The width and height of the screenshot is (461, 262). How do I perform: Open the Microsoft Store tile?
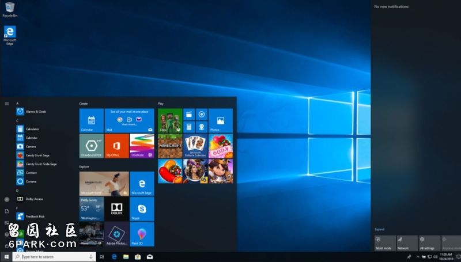click(104, 184)
